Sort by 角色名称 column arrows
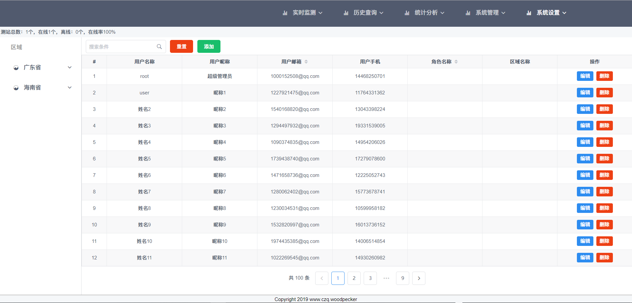 pyautogui.click(x=456, y=62)
